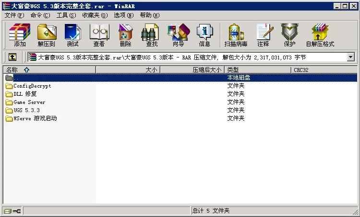Select the Game Server folder

29,102
